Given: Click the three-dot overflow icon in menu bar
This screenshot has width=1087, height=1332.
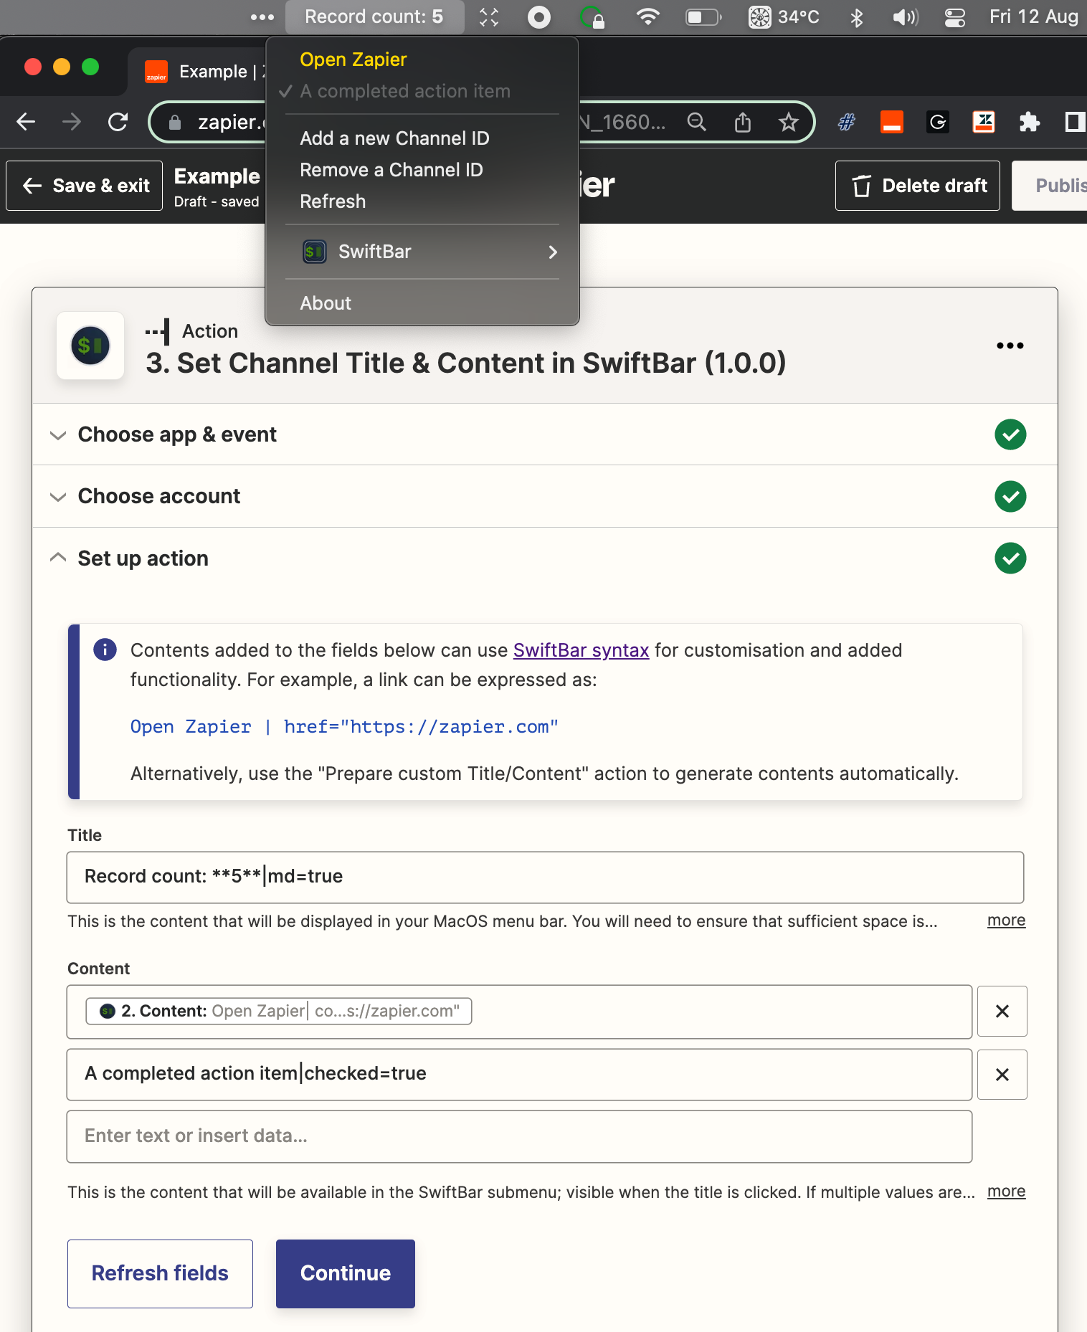Looking at the screenshot, I should tap(262, 17).
